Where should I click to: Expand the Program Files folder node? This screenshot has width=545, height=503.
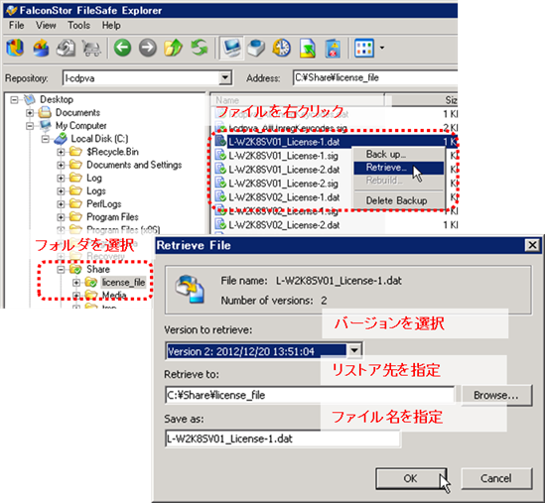click(61, 217)
